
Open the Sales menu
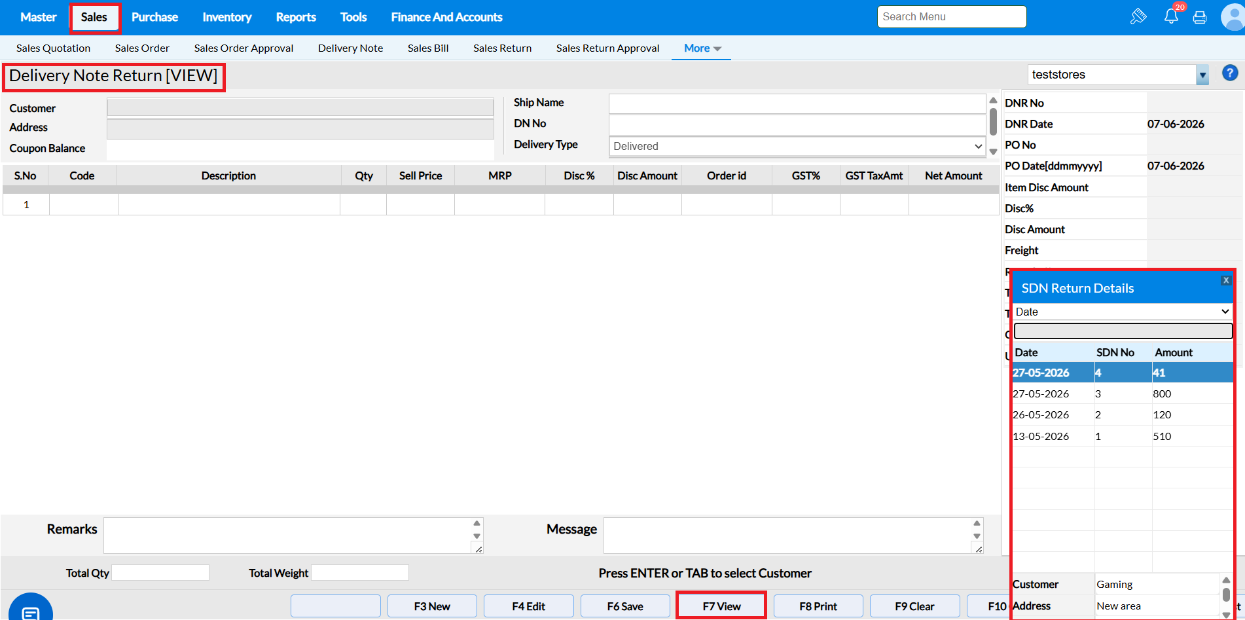tap(94, 17)
